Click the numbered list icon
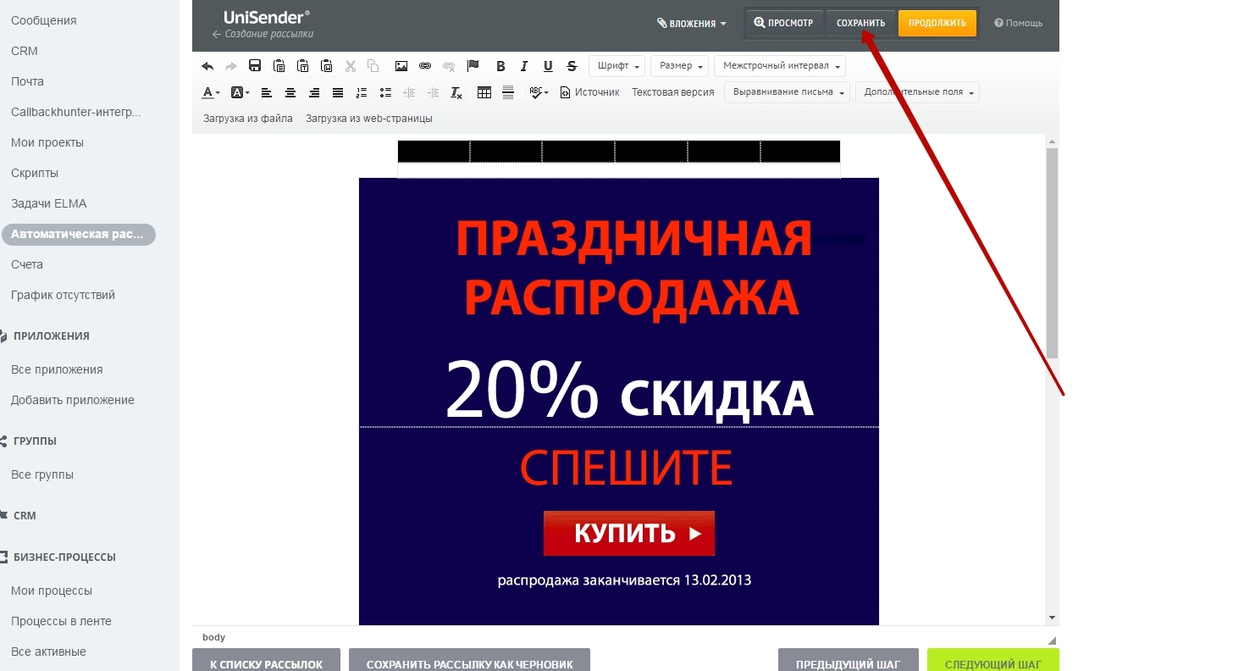 point(362,92)
